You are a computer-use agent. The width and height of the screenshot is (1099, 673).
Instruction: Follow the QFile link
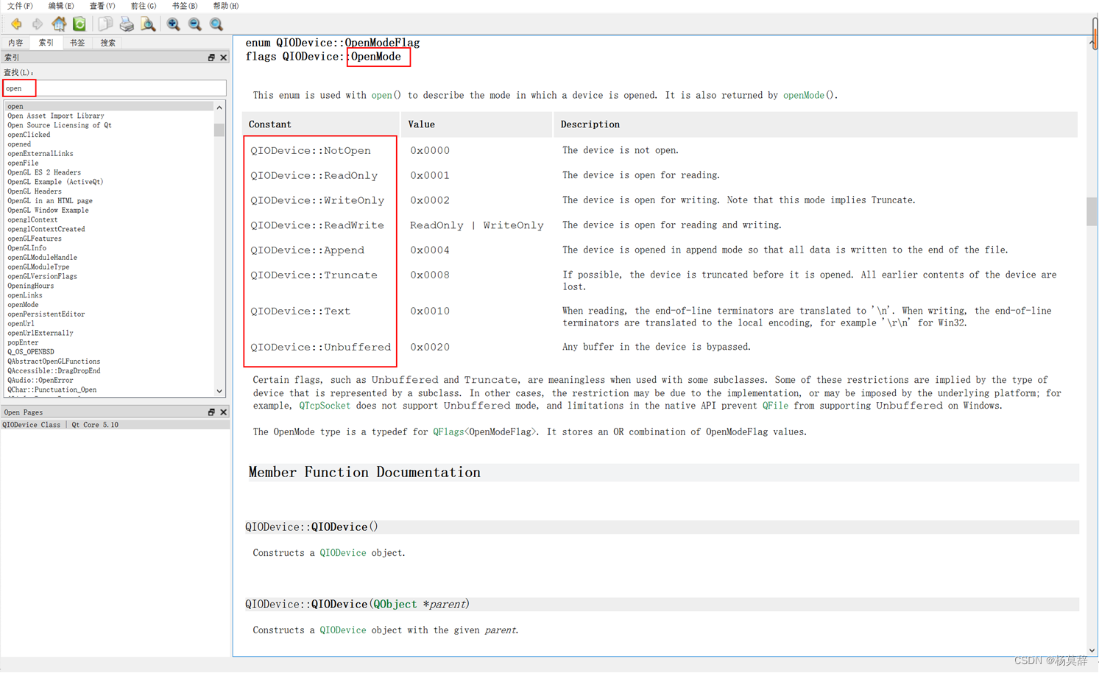point(775,406)
